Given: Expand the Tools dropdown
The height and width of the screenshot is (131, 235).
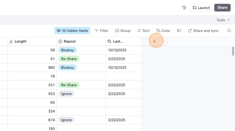Looking at the screenshot, I should click(223, 20).
